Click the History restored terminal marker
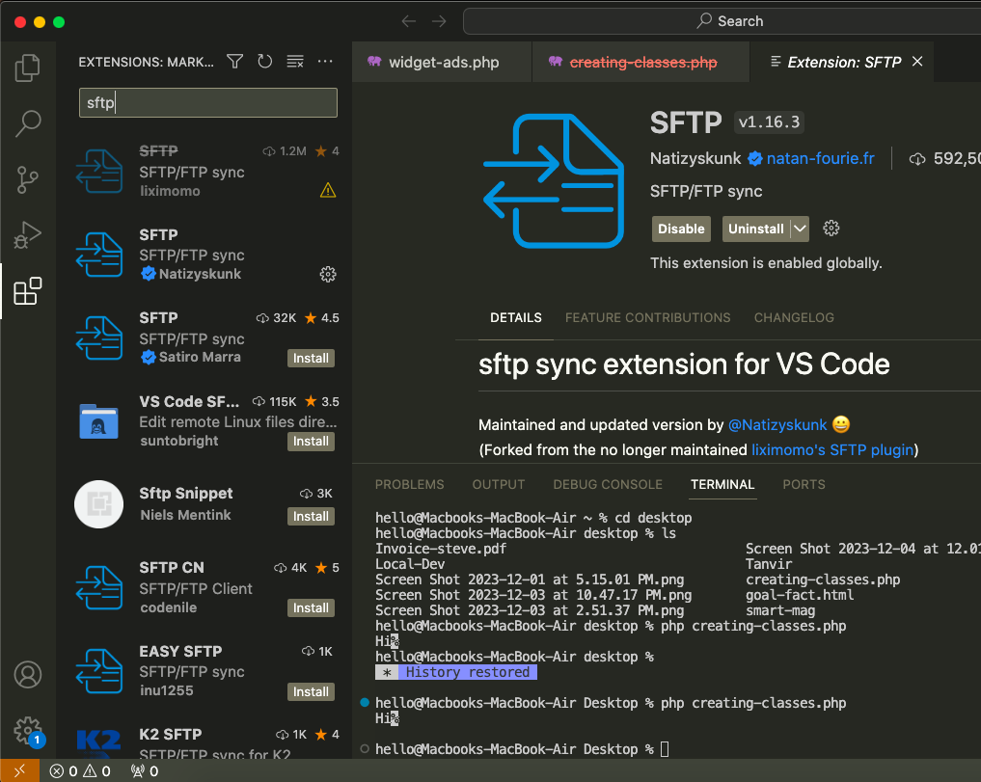This screenshot has width=981, height=782. pos(456,672)
